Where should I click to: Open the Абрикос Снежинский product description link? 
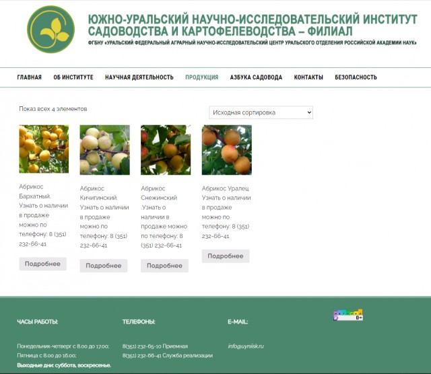[x=164, y=217]
